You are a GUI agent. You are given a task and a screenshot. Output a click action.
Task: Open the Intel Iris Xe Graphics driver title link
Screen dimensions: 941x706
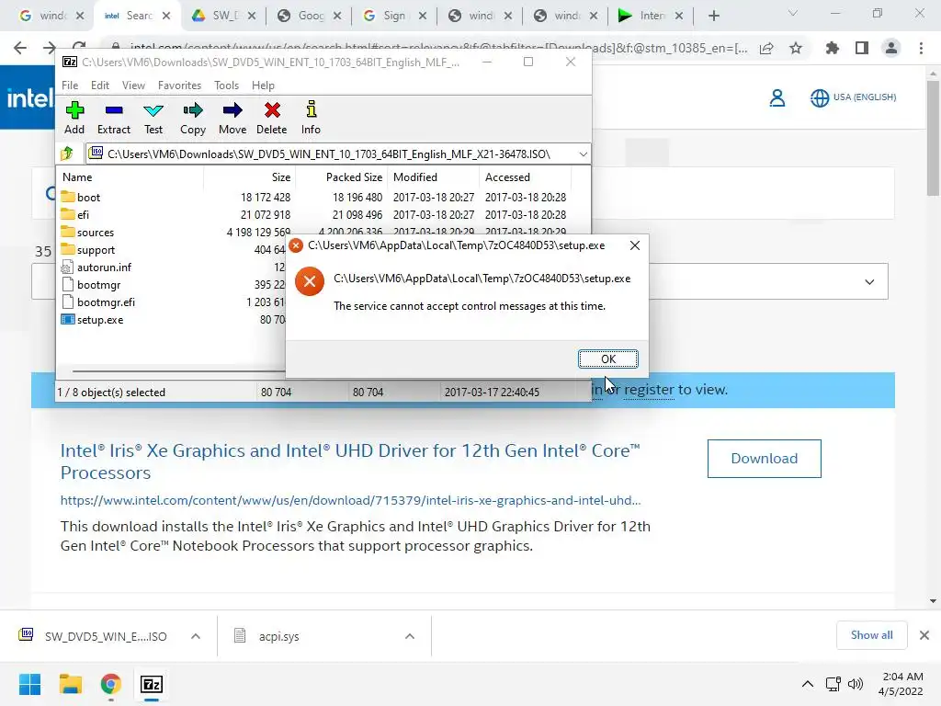[350, 461]
